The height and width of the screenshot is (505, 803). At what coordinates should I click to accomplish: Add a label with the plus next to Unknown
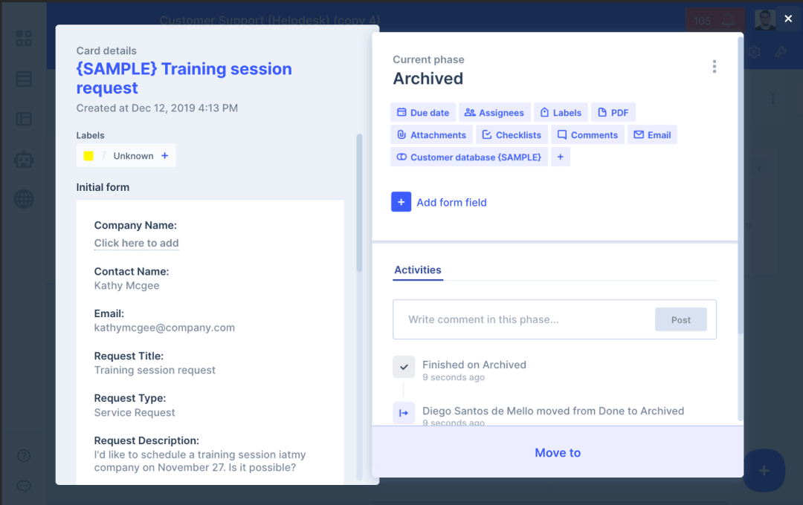(164, 156)
